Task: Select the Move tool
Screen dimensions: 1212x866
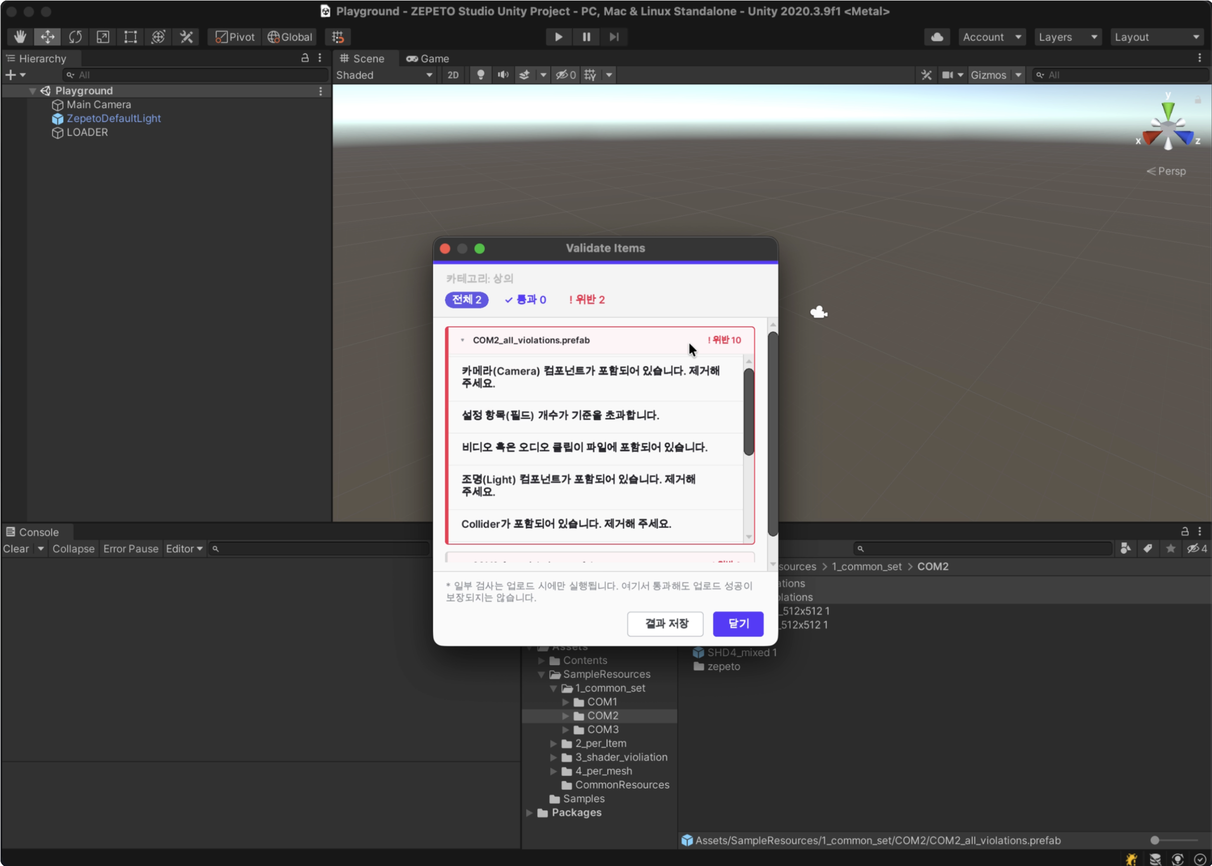Action: (47, 37)
